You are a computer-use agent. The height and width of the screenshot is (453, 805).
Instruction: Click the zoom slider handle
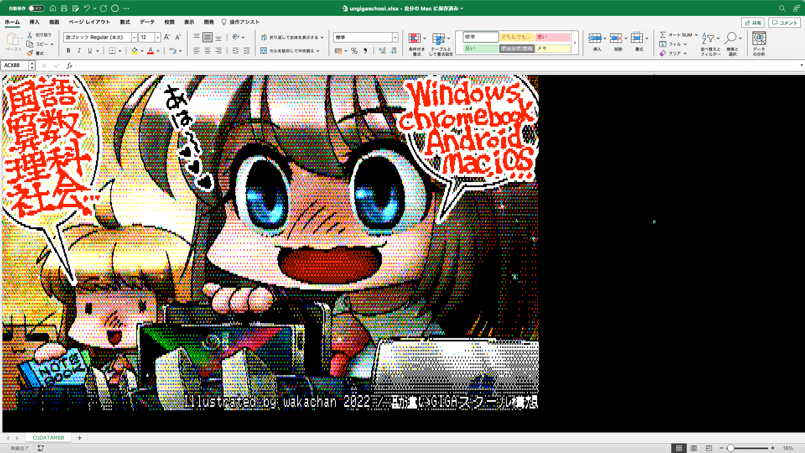pos(731,448)
